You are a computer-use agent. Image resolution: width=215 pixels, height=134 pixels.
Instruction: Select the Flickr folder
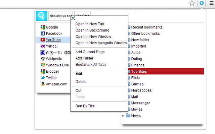[x=136, y=78]
